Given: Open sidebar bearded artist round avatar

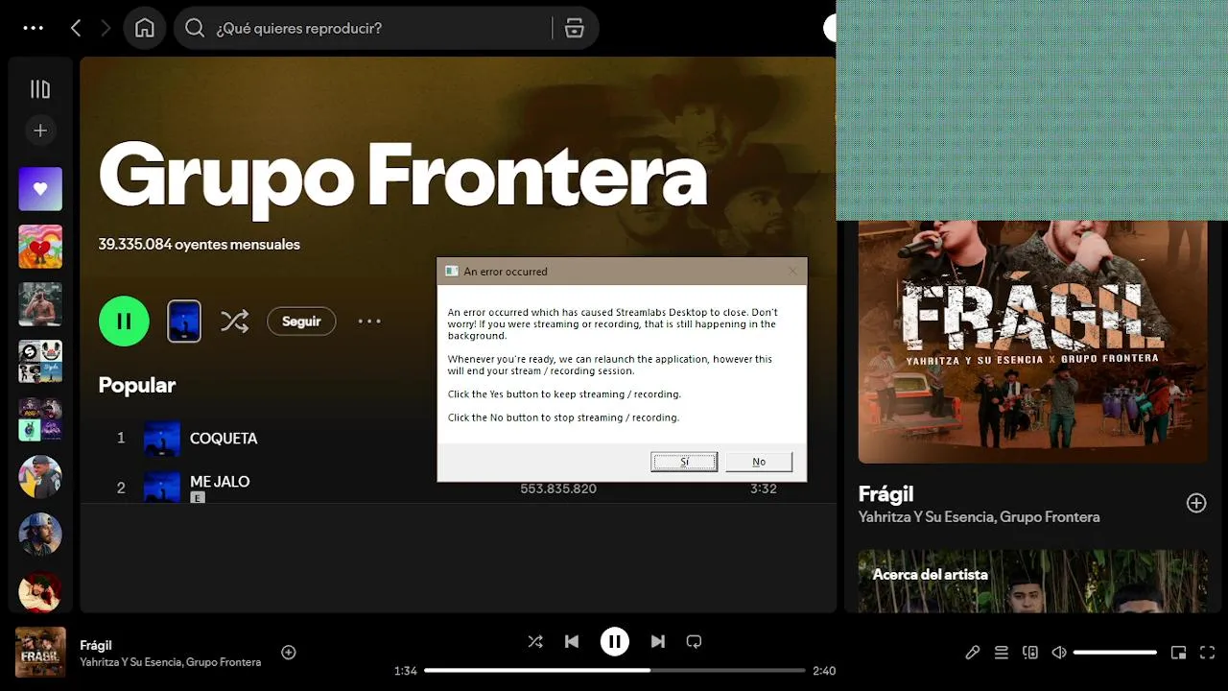Looking at the screenshot, I should click(x=40, y=535).
